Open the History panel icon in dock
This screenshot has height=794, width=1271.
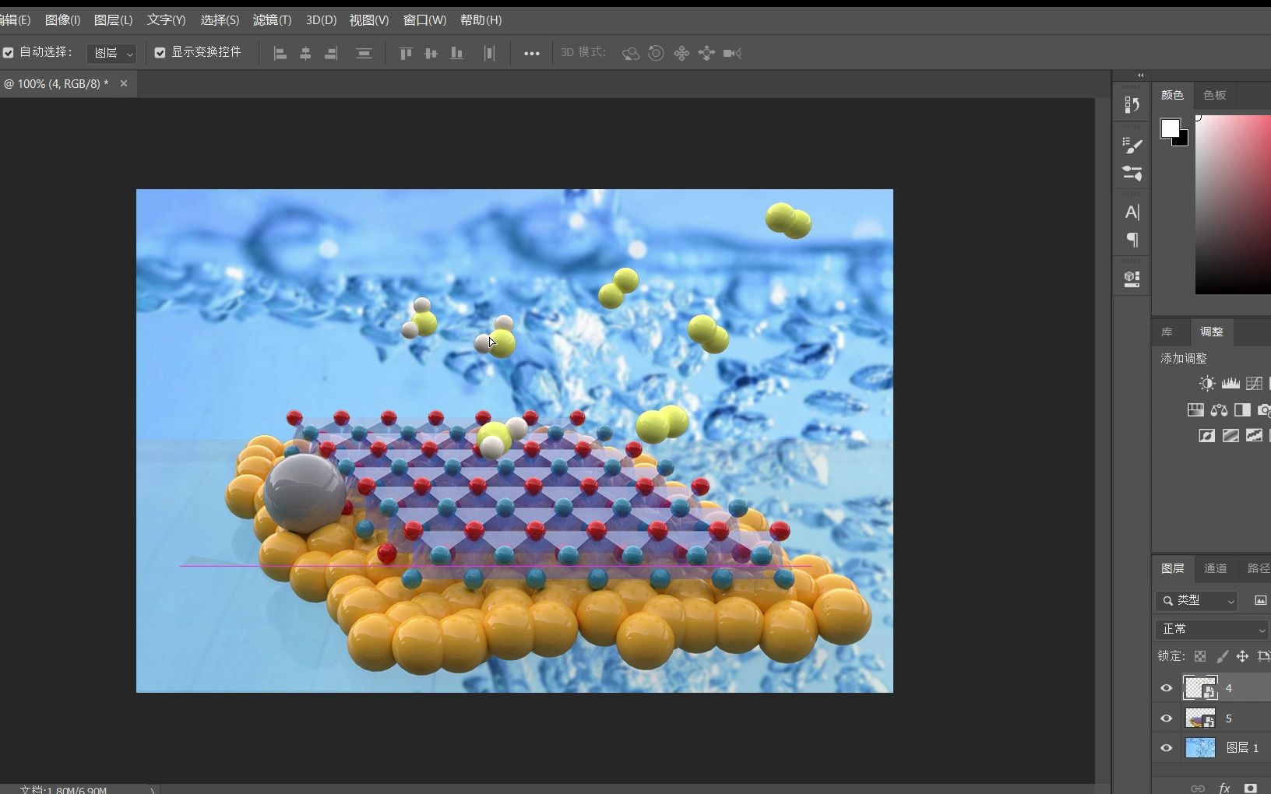coord(1132,104)
